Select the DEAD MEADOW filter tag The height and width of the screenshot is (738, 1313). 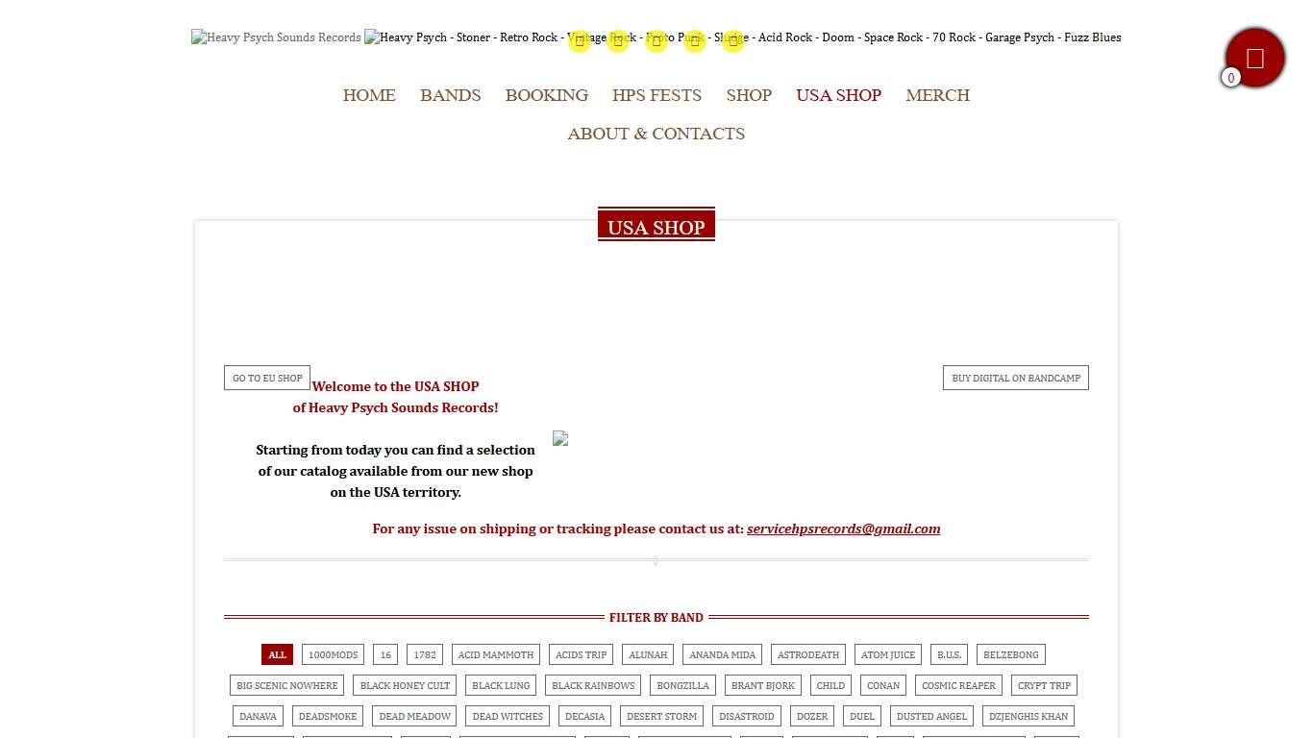coord(414,716)
